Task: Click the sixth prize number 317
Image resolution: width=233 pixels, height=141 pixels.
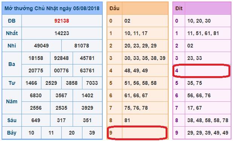Action: coord(61,120)
